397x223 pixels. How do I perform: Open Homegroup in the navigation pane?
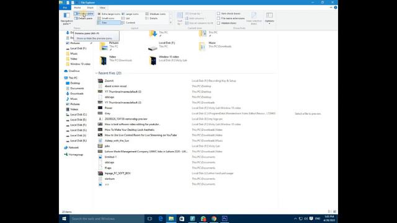[73, 154]
